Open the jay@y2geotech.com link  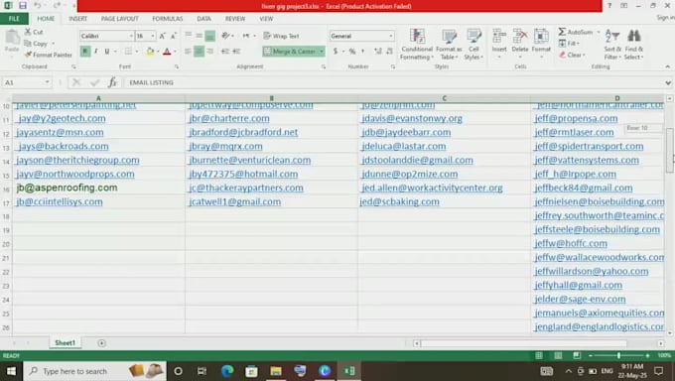coord(62,118)
